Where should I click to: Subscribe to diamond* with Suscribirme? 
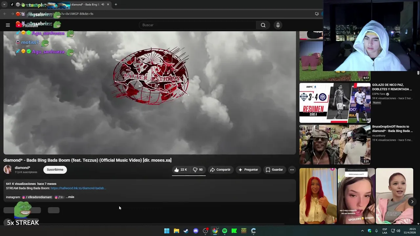55,169
